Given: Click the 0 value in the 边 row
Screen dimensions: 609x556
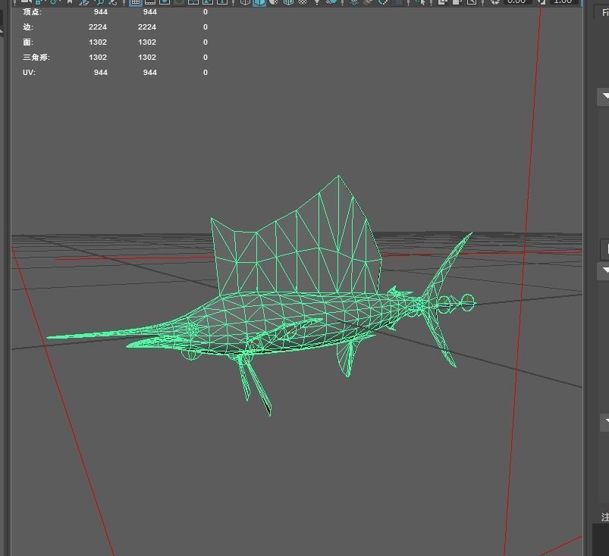Looking at the screenshot, I should (x=206, y=27).
